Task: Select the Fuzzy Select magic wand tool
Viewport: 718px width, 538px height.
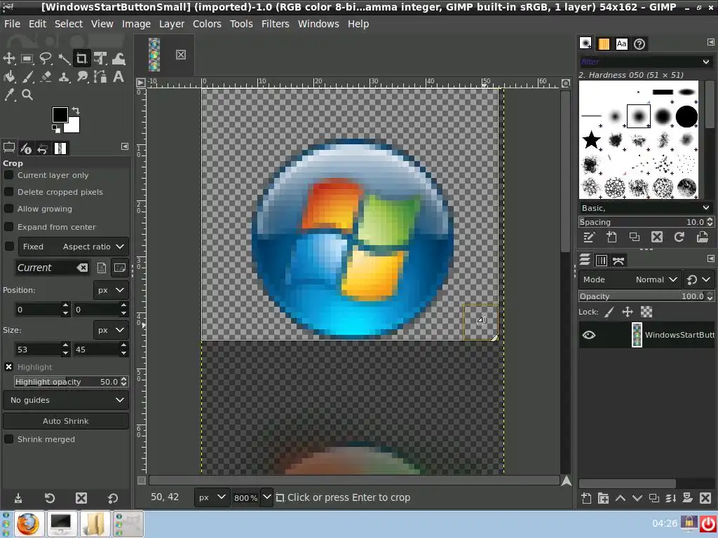Action: point(64,59)
